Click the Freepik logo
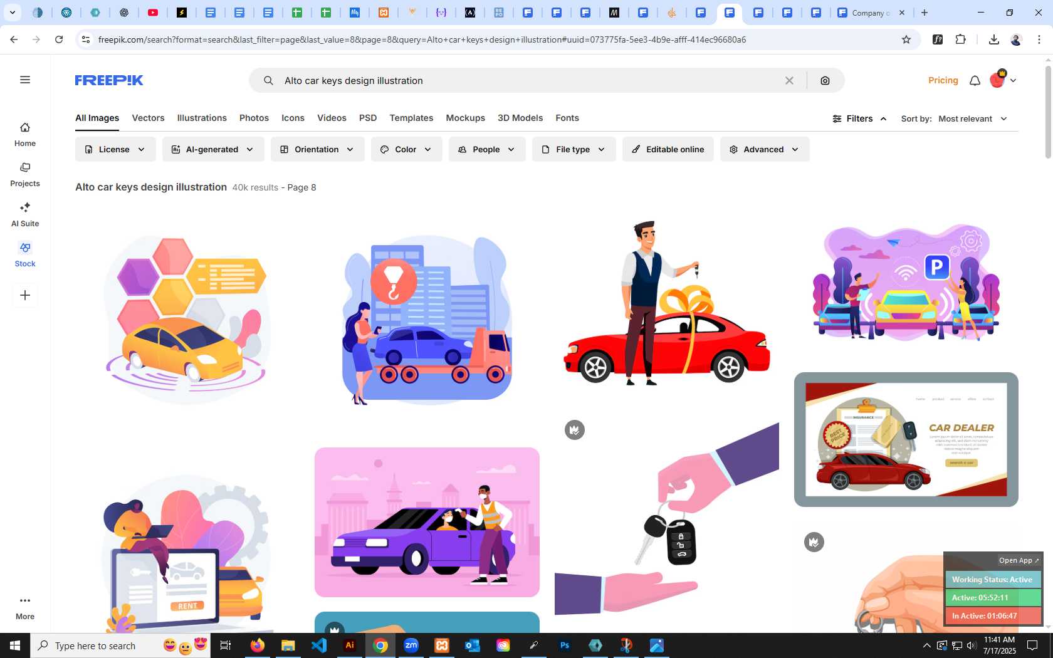Image resolution: width=1053 pixels, height=658 pixels. pyautogui.click(x=109, y=80)
